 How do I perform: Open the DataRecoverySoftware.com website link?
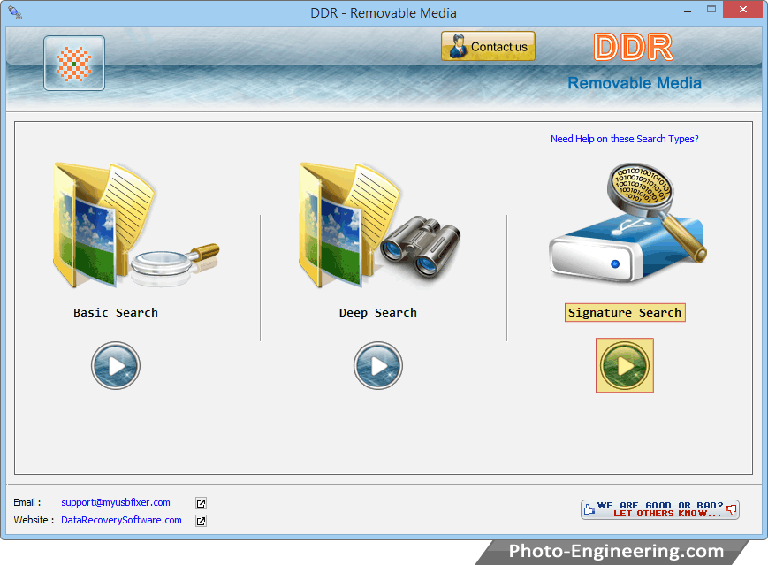point(121,520)
